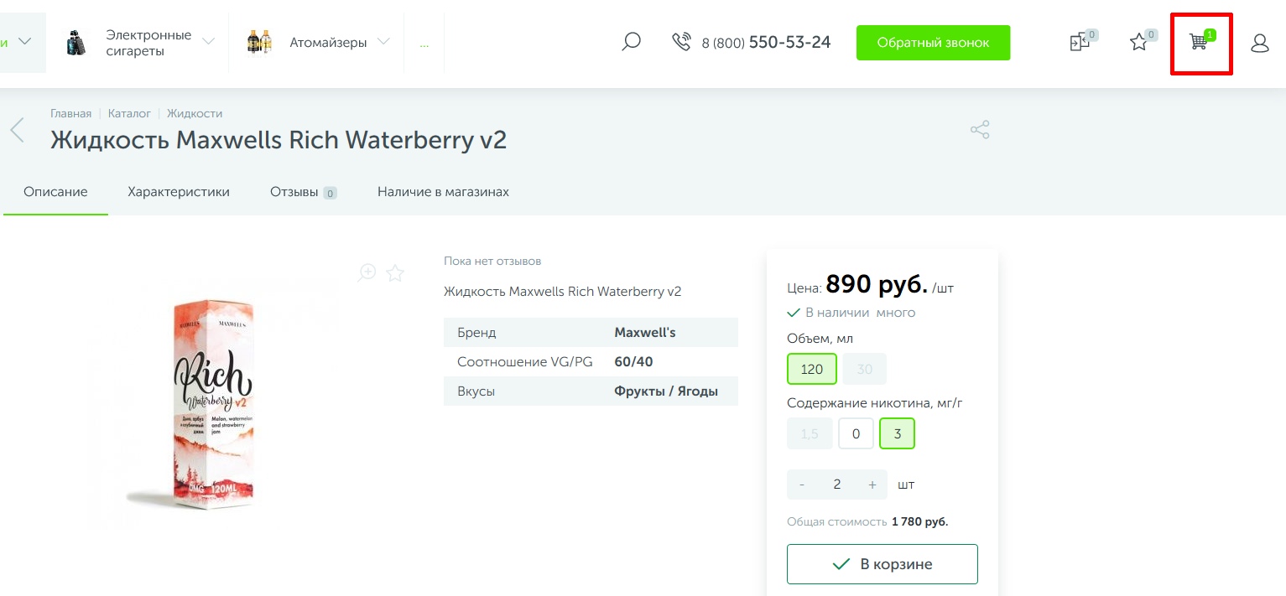Decrease quantity with the minus button

pyautogui.click(x=802, y=485)
